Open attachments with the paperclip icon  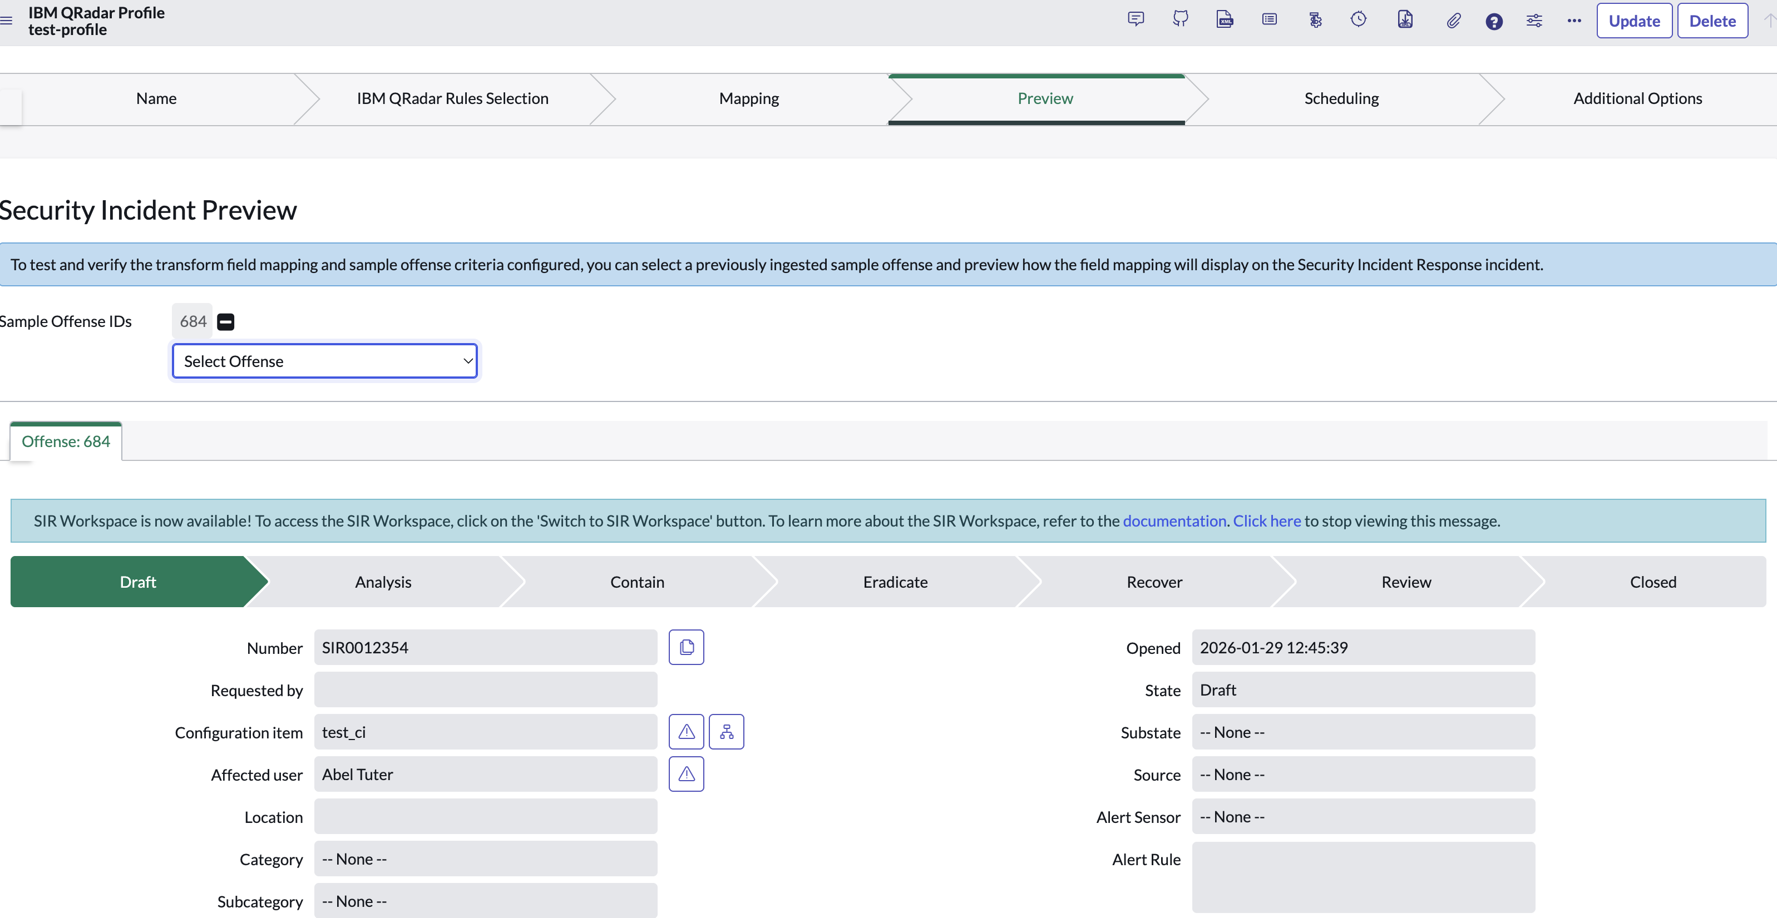coord(1453,21)
